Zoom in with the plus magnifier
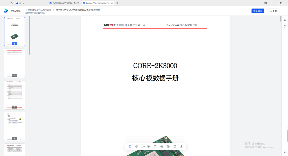The height and width of the screenshot is (156, 288). [162, 146]
